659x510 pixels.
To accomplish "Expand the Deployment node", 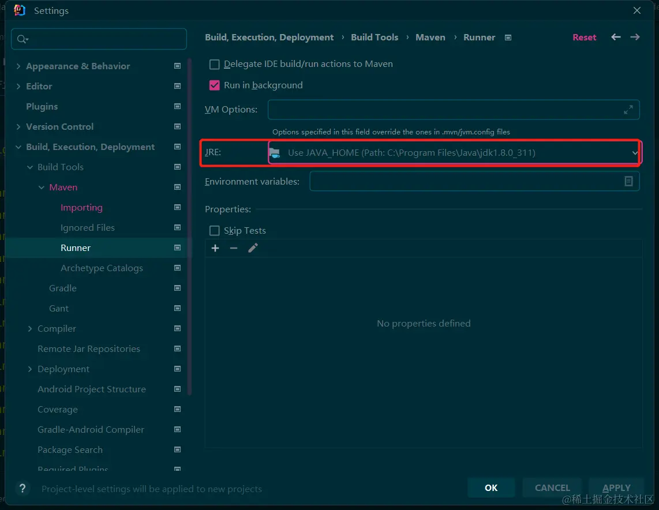I will click(x=30, y=369).
